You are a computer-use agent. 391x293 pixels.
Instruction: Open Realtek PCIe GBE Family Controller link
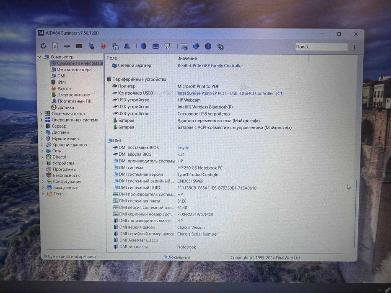pyautogui.click(x=210, y=66)
